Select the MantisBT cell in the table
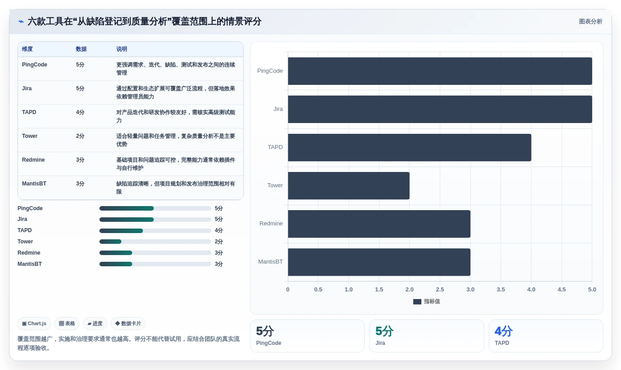This screenshot has height=370, width=621. point(34,184)
